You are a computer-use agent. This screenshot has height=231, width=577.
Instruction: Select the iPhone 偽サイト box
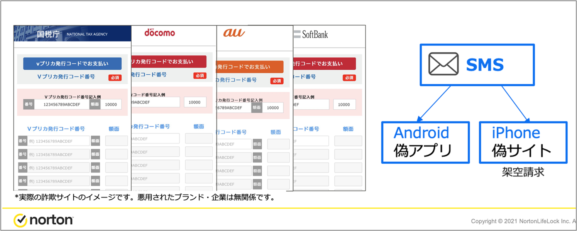pyautogui.click(x=523, y=142)
